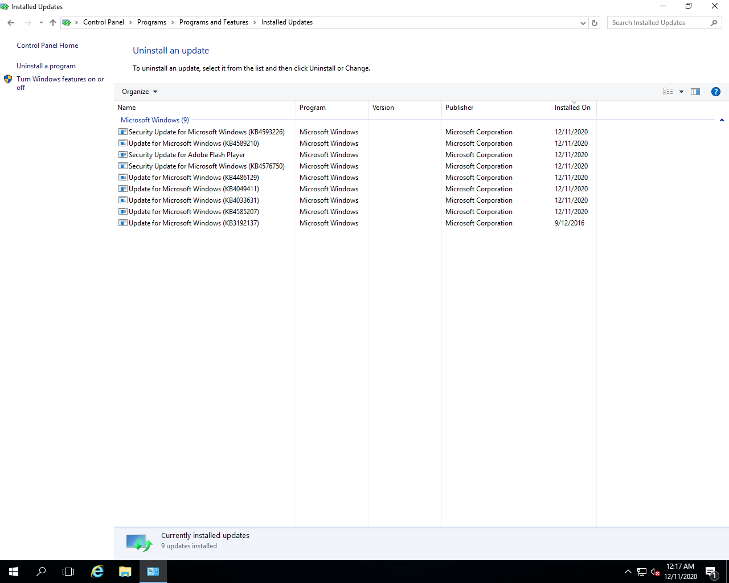Click the address bar location icon
729x583 pixels.
(x=67, y=23)
